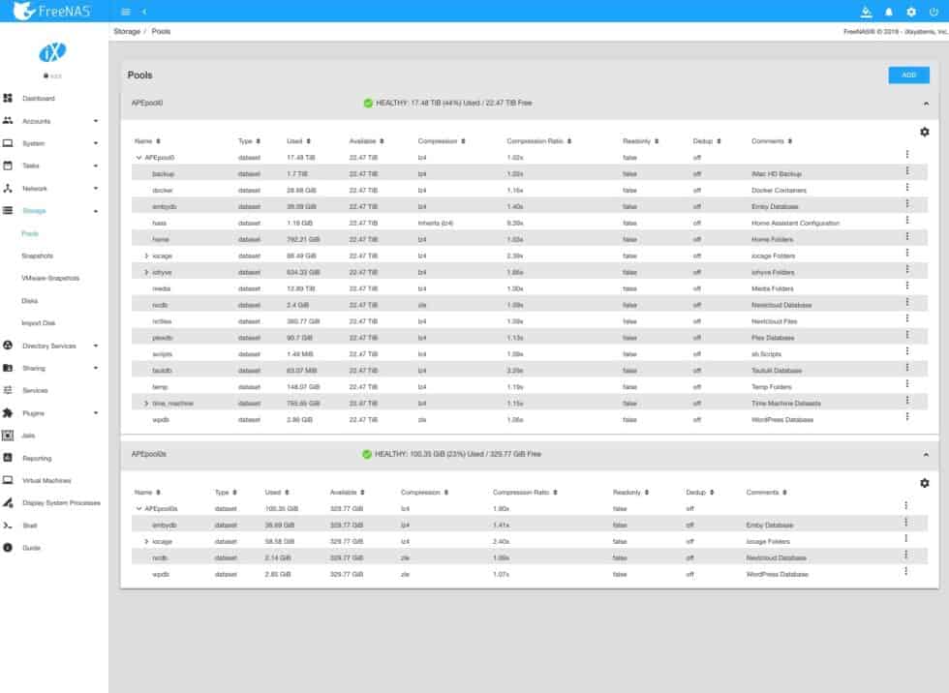
Task: Open the actions menu for the wpdb dataset
Action: 907,419
